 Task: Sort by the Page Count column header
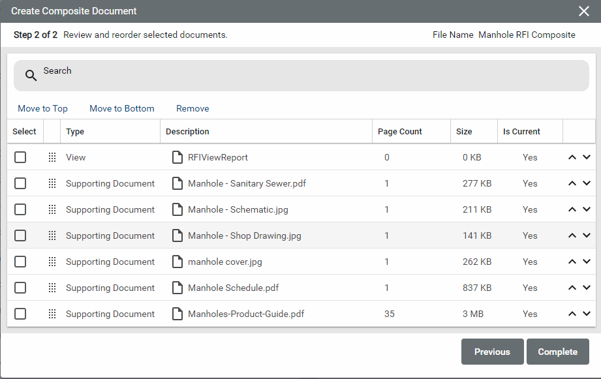coord(400,131)
